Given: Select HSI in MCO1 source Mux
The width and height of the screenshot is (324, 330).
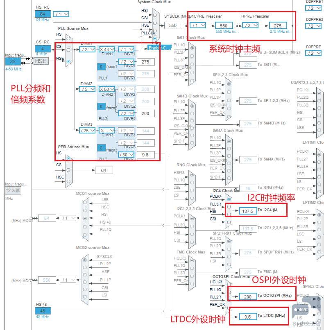Looking at the screenshot, I should pyautogui.click(x=85, y=219).
